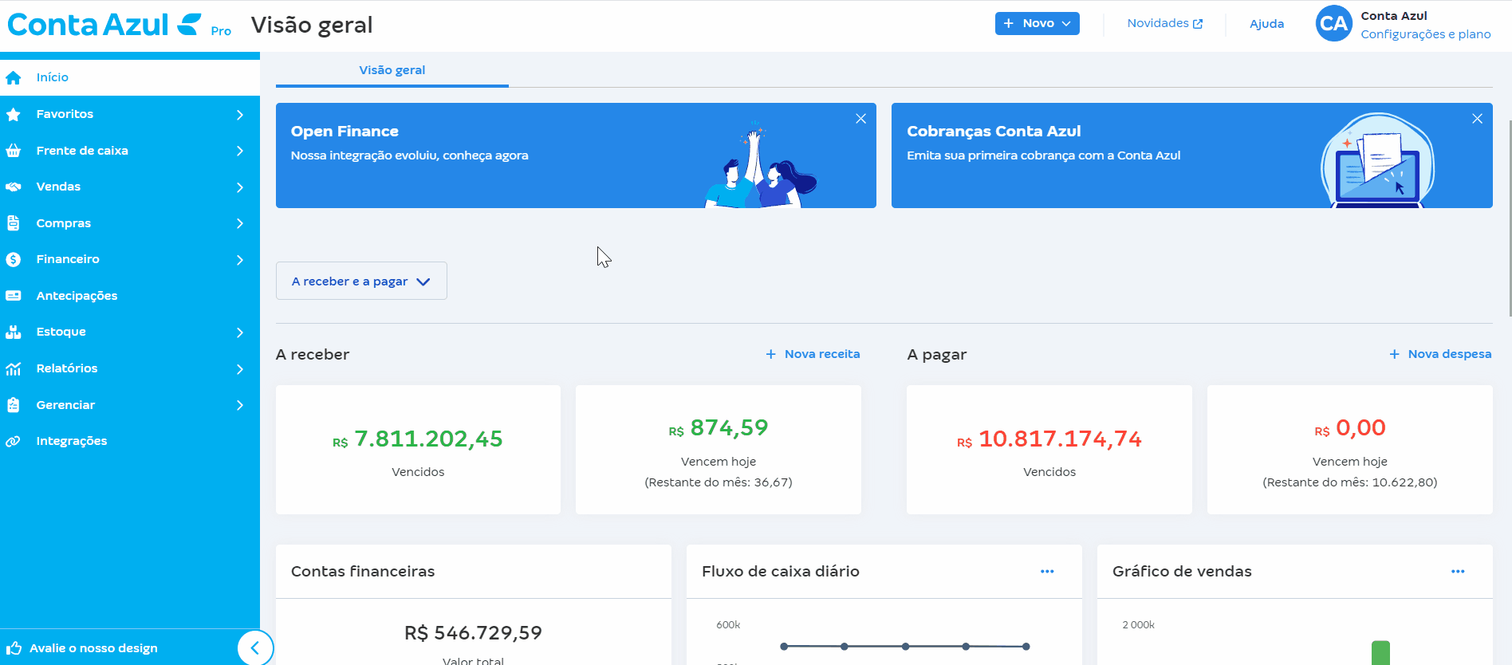Close the Open Finance banner
The width and height of the screenshot is (1512, 665).
click(x=860, y=119)
